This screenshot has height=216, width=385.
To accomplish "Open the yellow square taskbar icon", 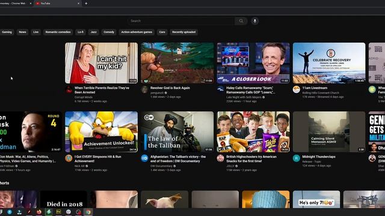I will tap(58, 212).
